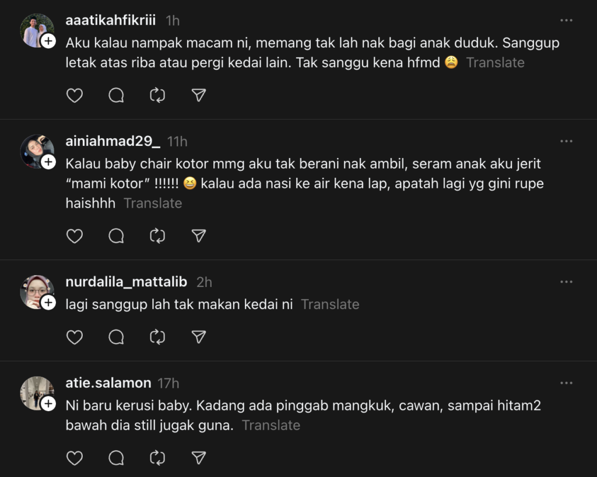597x477 pixels.
Task: Share aaatikahfikriii's comment
Action: 199,95
